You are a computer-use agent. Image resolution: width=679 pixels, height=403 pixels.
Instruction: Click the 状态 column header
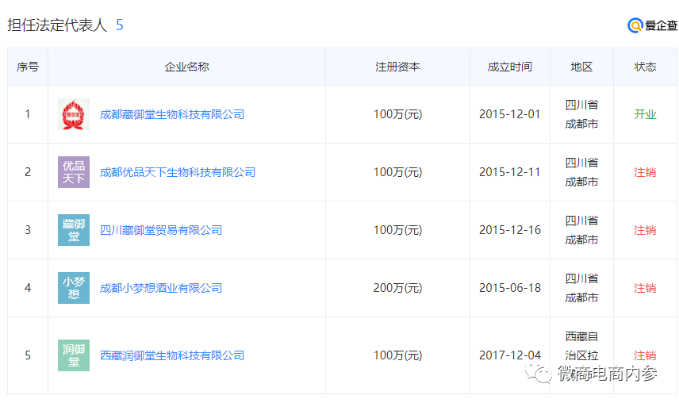click(645, 67)
